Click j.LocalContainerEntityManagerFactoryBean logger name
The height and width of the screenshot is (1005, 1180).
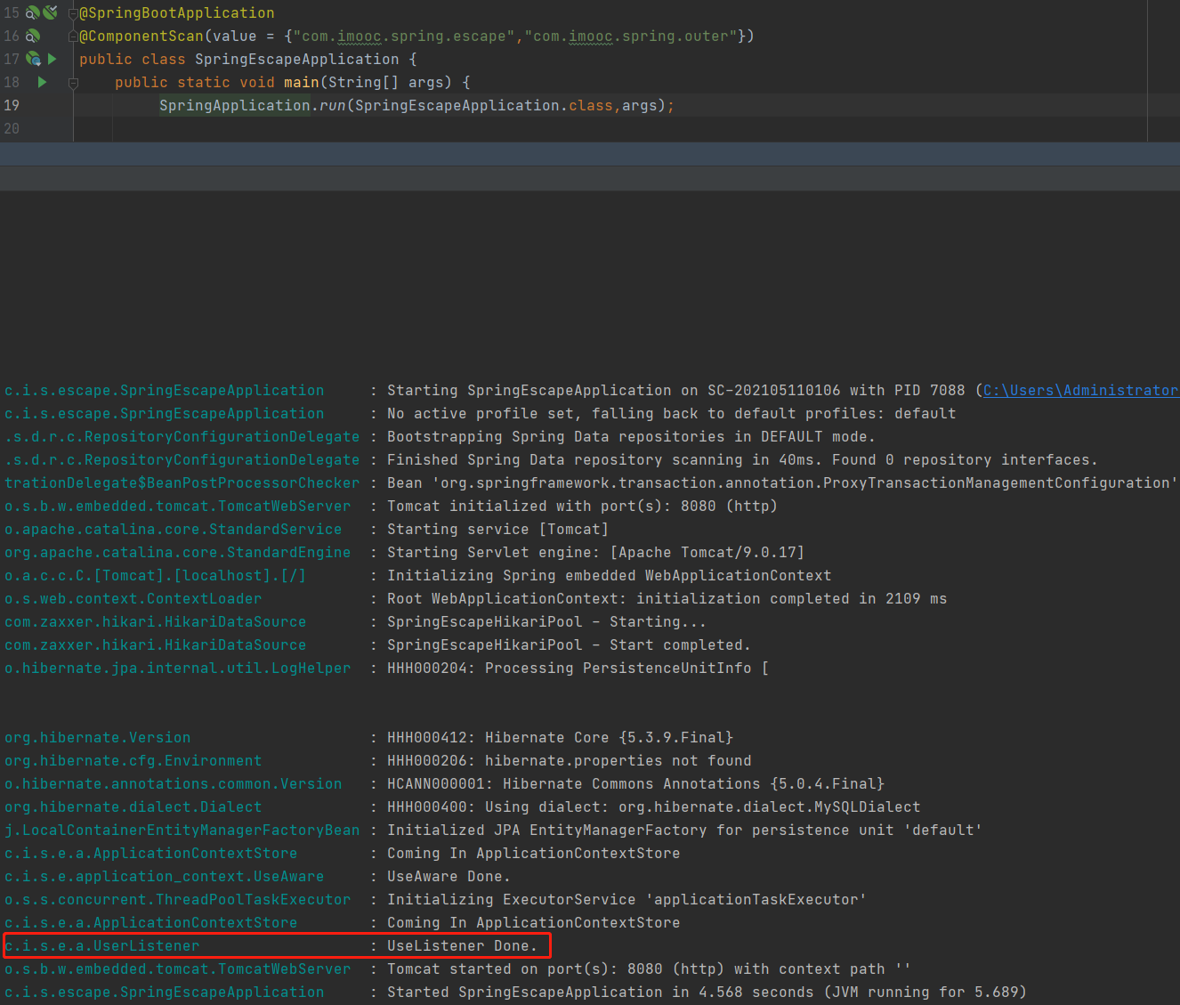pyautogui.click(x=182, y=830)
